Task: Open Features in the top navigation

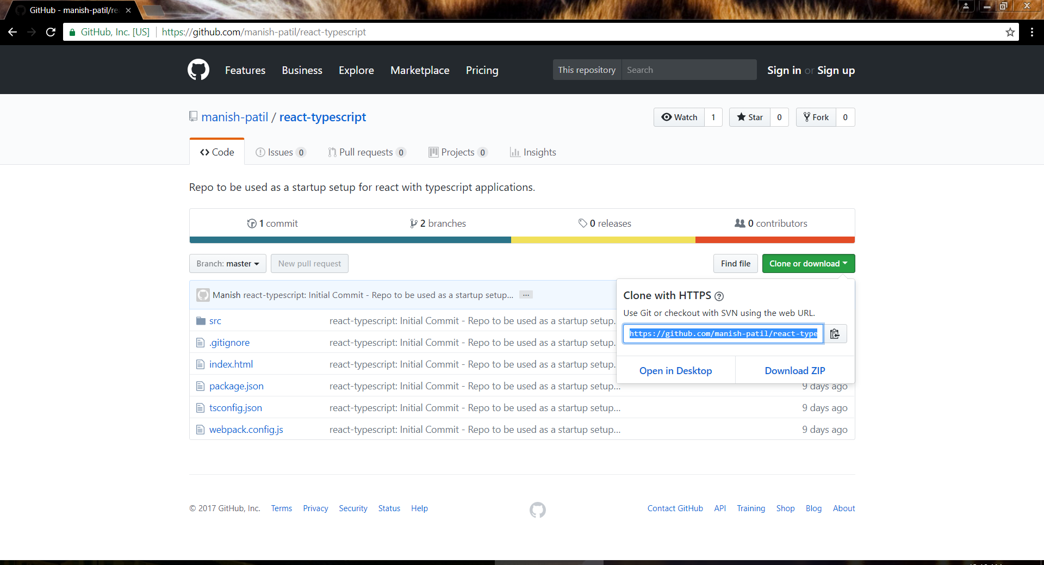Action: (245, 70)
